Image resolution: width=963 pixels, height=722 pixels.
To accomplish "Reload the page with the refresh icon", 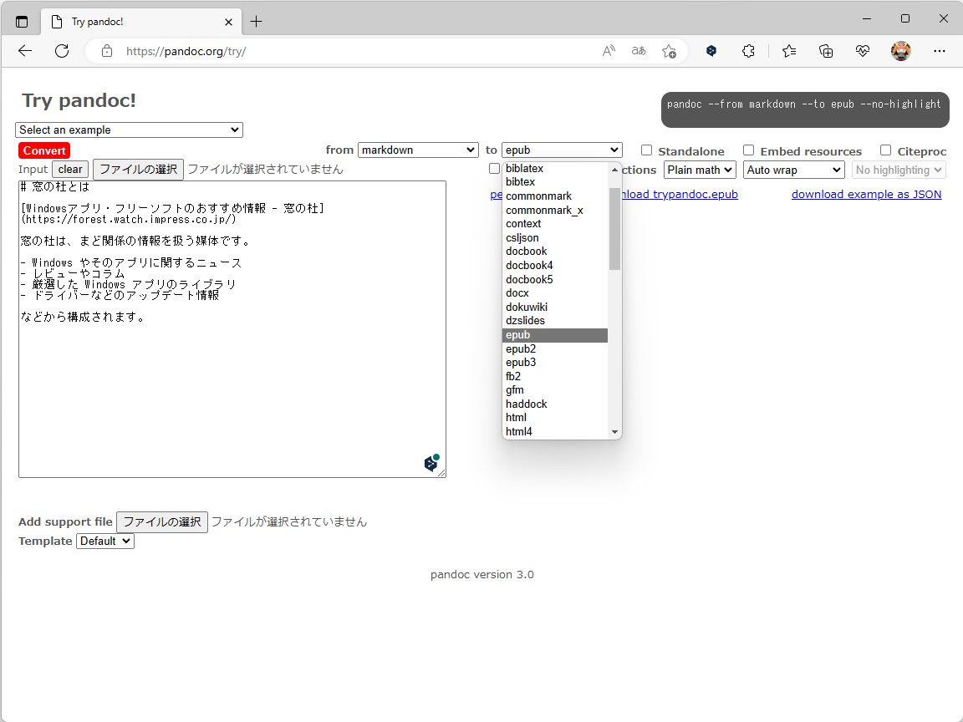I will [61, 51].
